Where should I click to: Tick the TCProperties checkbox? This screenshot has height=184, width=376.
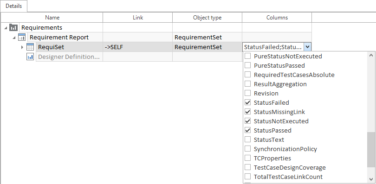[x=247, y=158]
